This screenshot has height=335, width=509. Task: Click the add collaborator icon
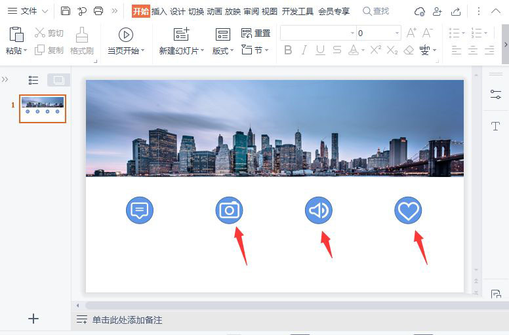[x=438, y=12]
